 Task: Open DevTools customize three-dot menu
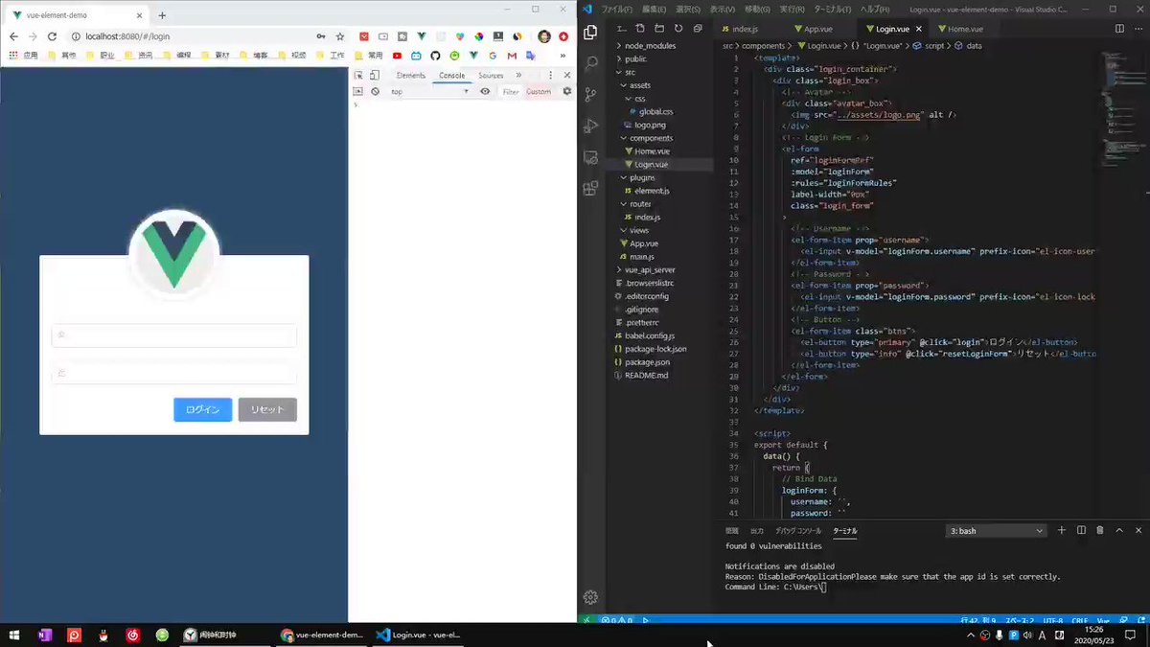tap(550, 75)
